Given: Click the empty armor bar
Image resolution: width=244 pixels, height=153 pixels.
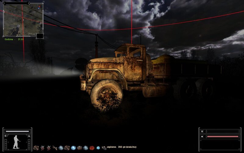Looking at the screenshot, I should pyautogui.click(x=222, y=131).
